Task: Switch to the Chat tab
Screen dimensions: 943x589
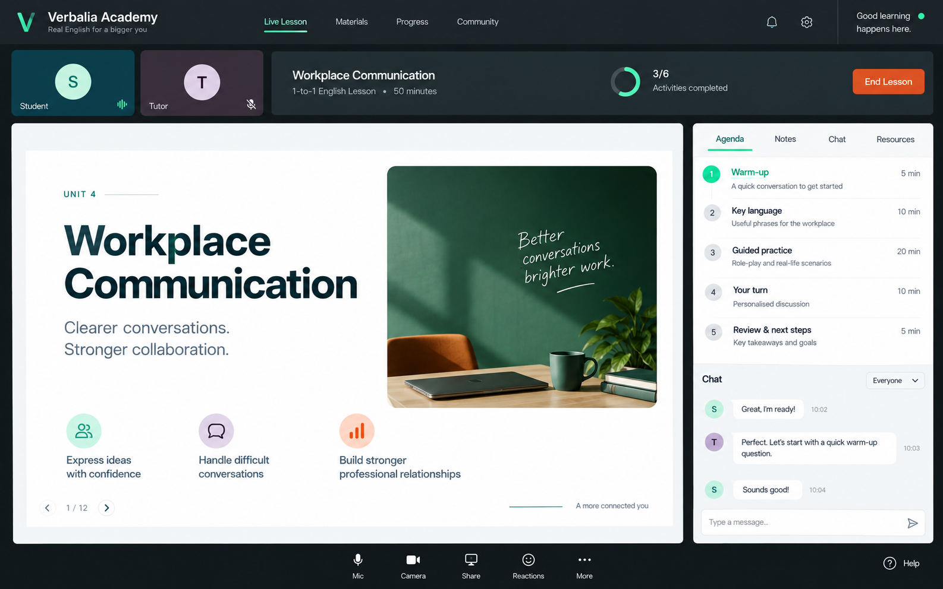Action: 837,139
